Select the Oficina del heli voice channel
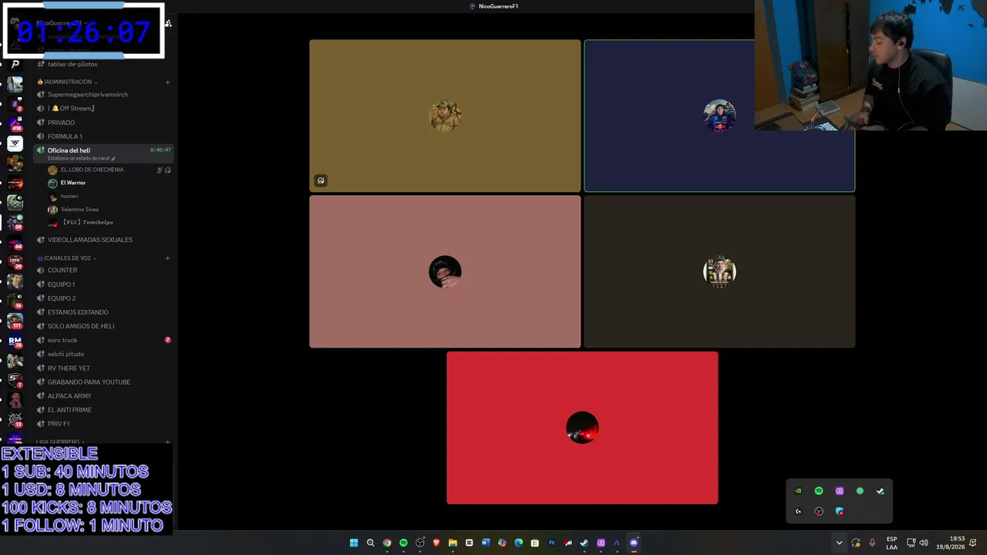Viewport: 987px width, 555px height. 103,153
